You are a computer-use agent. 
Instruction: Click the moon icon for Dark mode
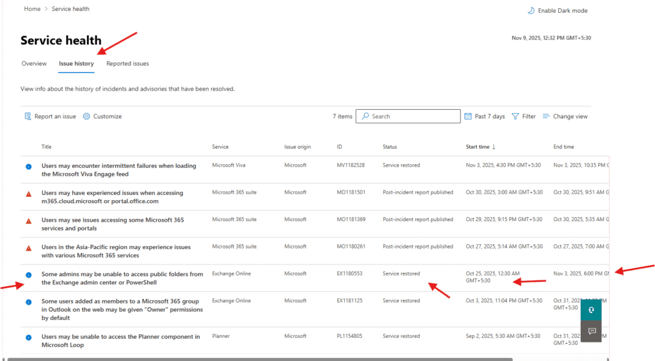click(530, 10)
